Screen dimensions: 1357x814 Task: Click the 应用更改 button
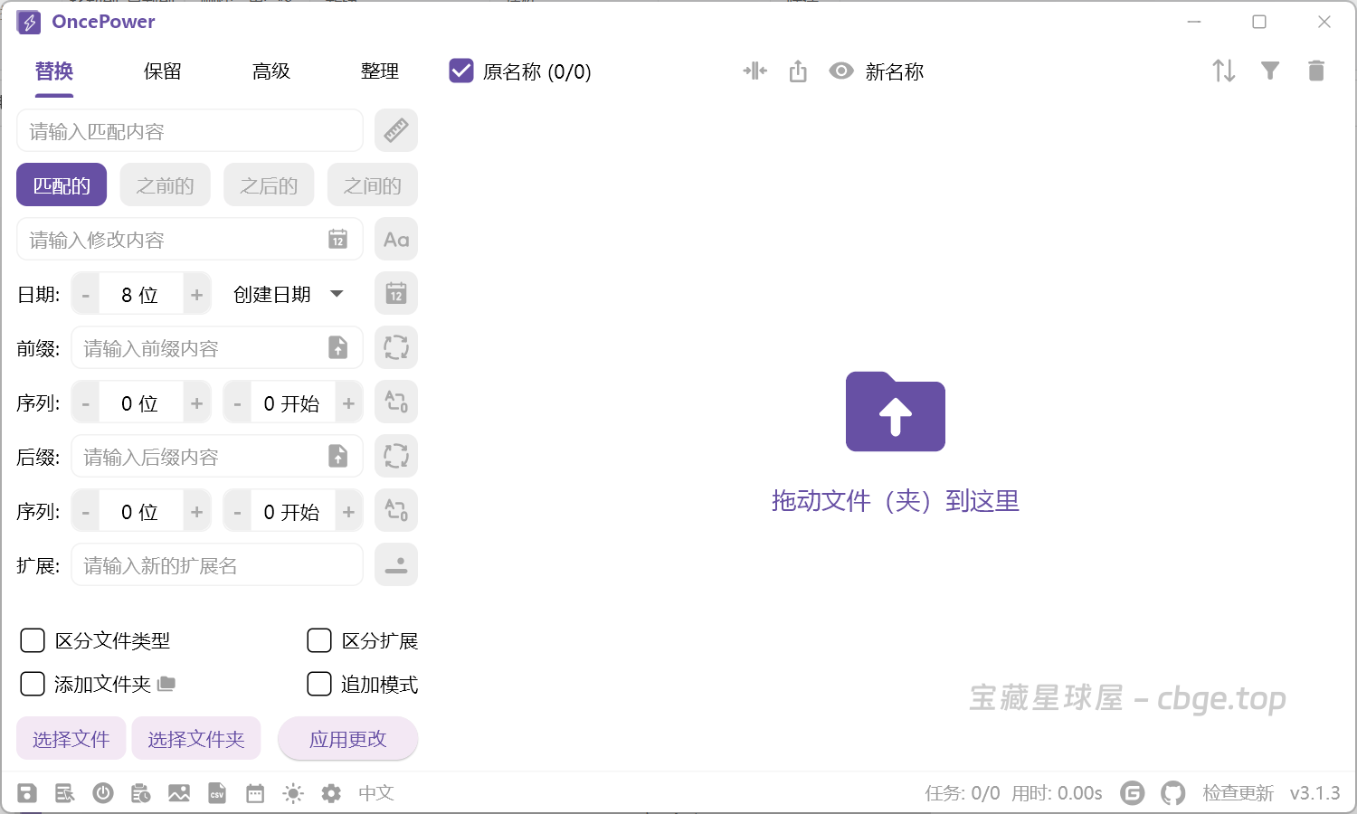(x=348, y=739)
